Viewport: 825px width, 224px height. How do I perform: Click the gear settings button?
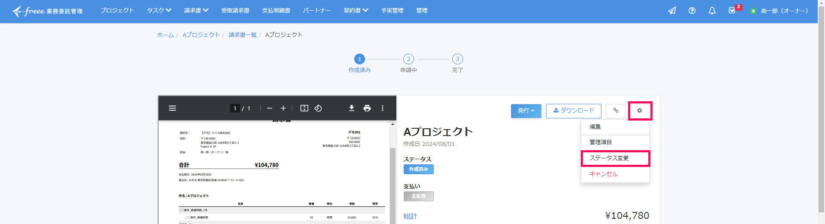640,111
